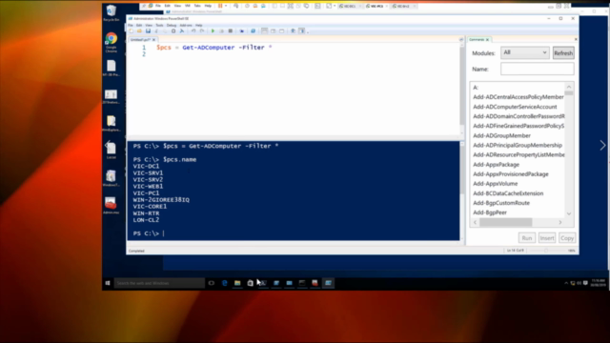Screen dimensions: 610x343
Task: Select Add-ADCentralAccessPolicyMember in command list
Action: [x=518, y=97]
